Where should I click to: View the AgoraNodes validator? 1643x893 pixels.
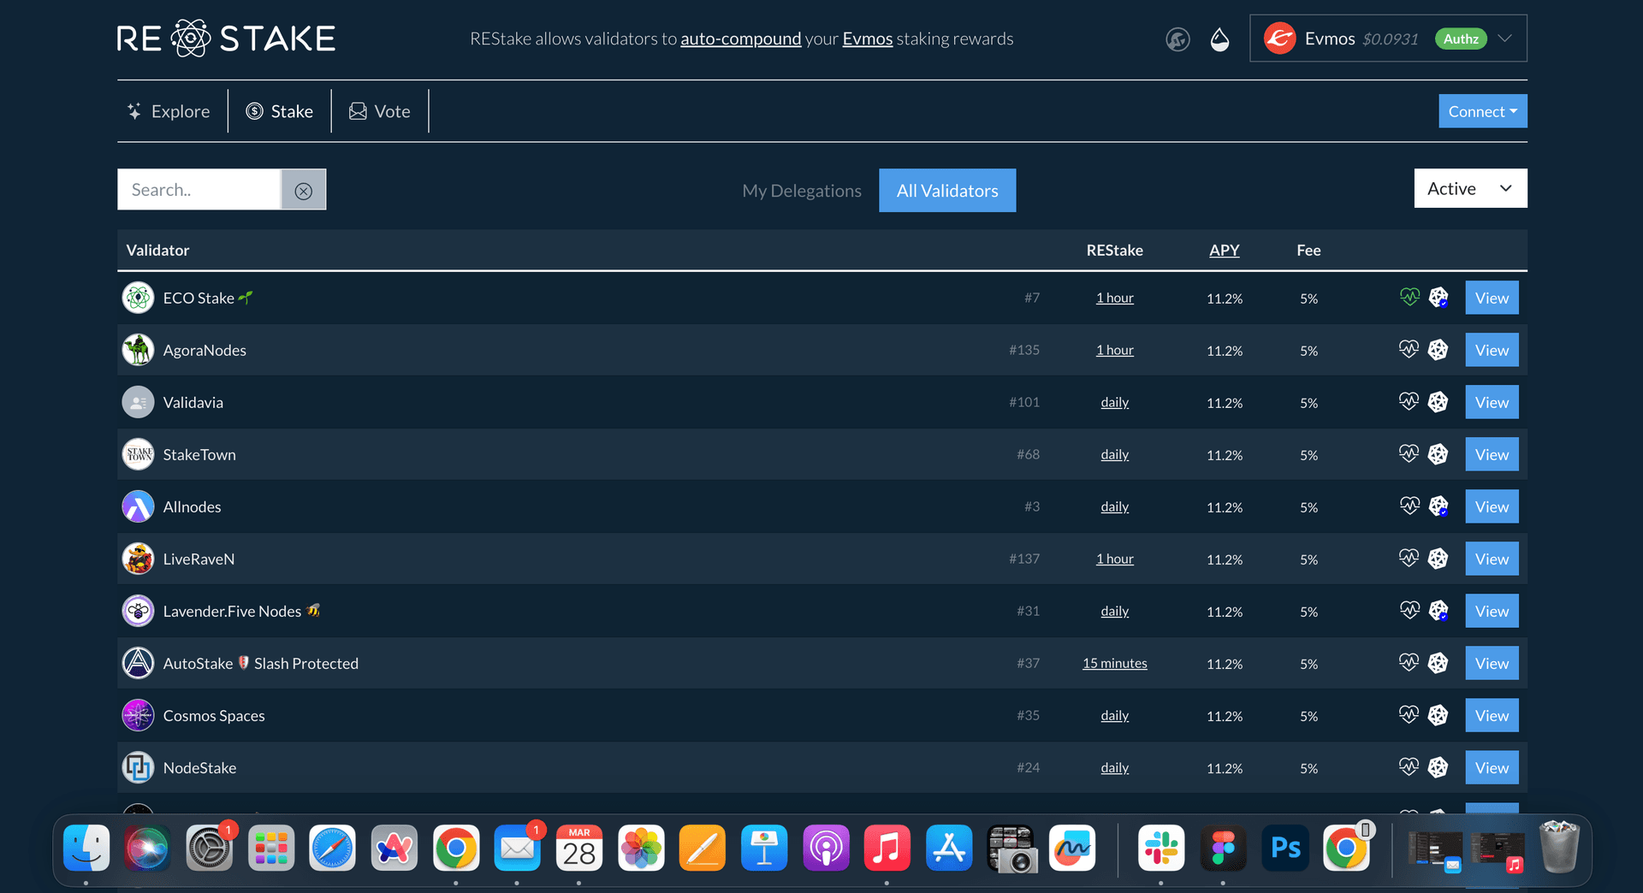tap(1492, 350)
